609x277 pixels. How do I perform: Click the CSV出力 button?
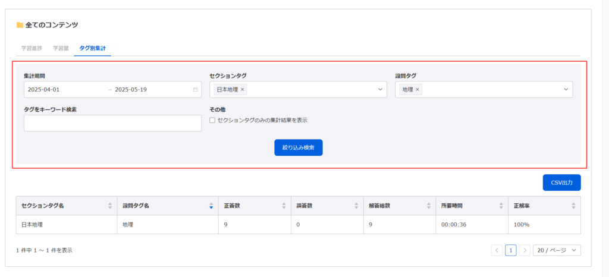[561, 182]
